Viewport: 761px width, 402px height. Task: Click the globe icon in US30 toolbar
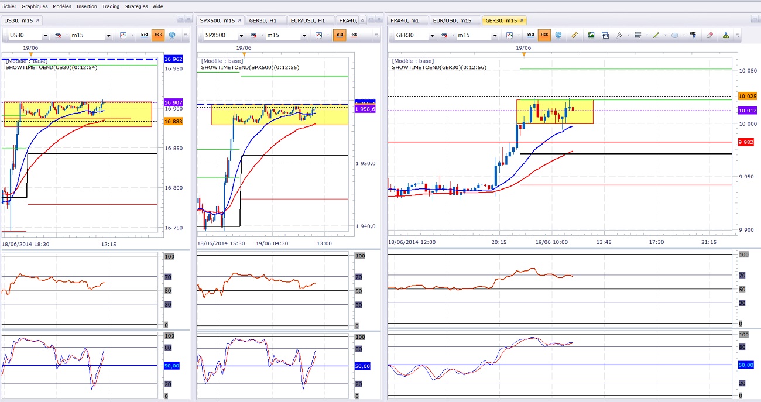point(172,35)
